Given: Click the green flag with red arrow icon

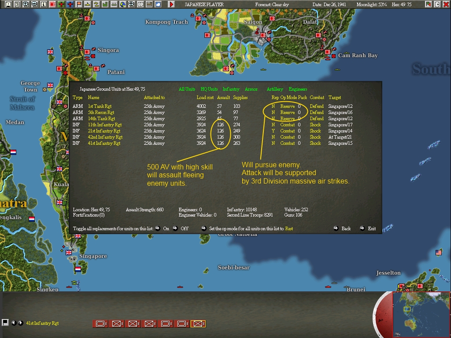Looking at the screenshot, I should (x=428, y=4).
